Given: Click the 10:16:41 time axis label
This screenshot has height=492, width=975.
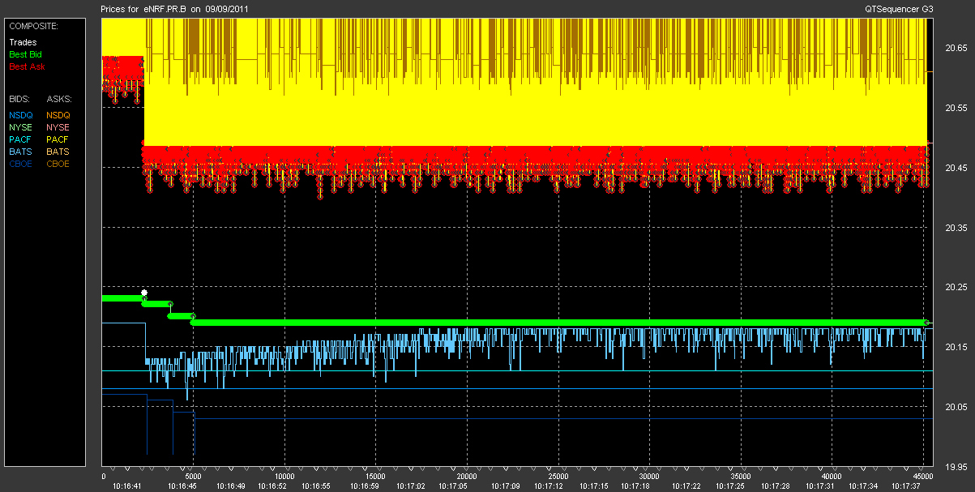Looking at the screenshot, I should point(129,486).
